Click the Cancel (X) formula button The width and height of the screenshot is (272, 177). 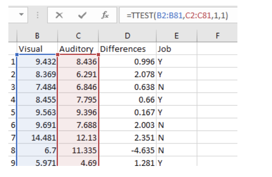(x=59, y=15)
